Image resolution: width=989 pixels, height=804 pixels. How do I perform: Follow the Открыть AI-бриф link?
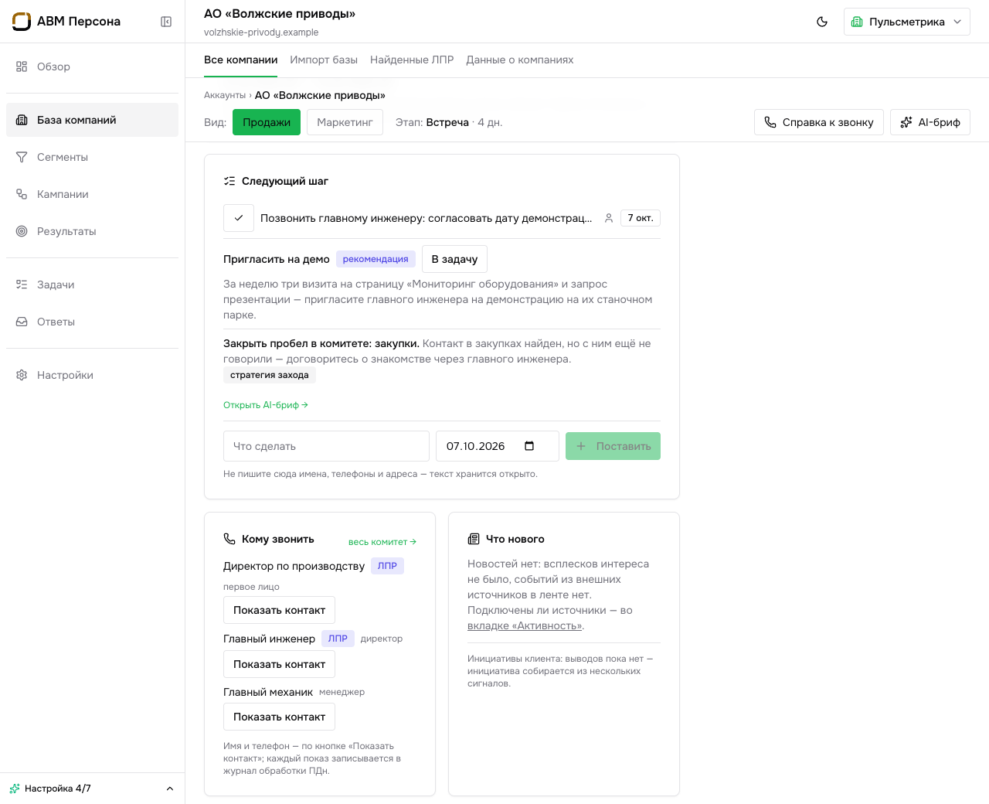pos(266,405)
